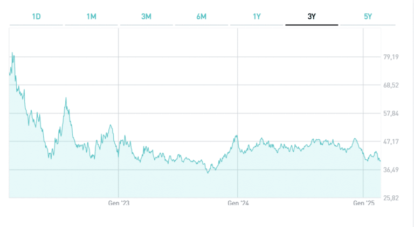414x227 pixels.
Task: Click the 47,17 price axis label
Action: pyautogui.click(x=391, y=141)
